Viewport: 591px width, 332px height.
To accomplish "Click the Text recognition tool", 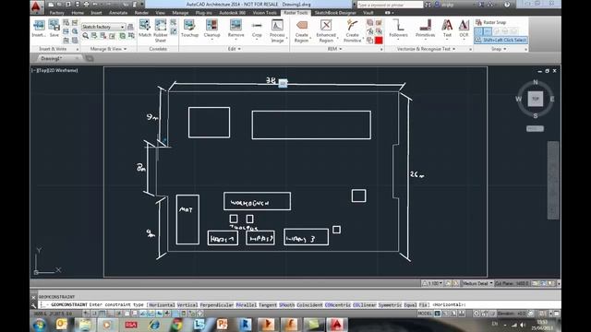I will pos(447,30).
